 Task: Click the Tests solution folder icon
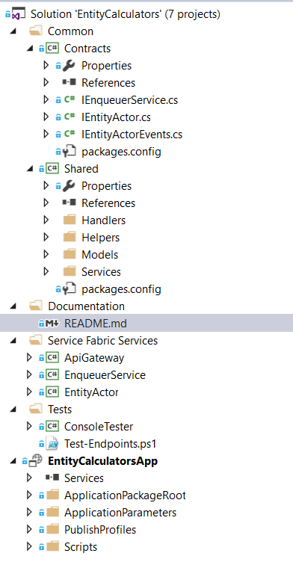pos(36,410)
